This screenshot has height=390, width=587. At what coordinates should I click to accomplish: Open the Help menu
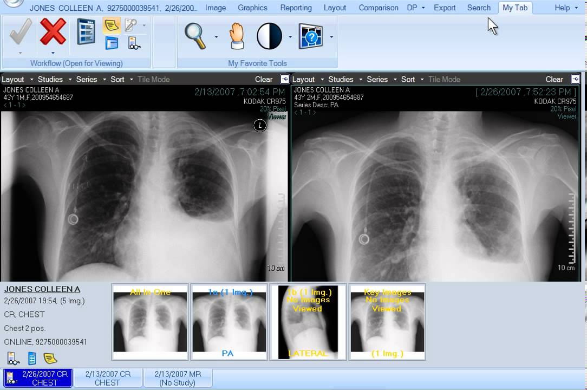(566, 8)
